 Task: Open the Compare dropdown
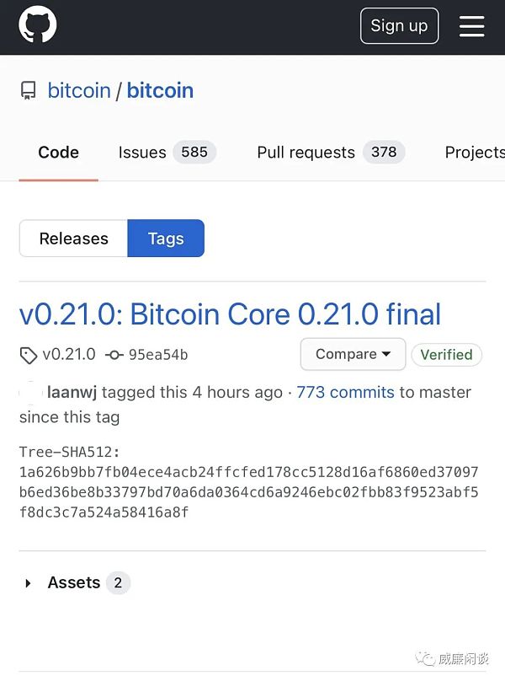(353, 354)
